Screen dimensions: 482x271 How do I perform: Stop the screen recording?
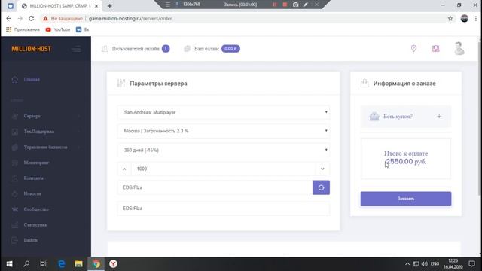click(x=285, y=5)
